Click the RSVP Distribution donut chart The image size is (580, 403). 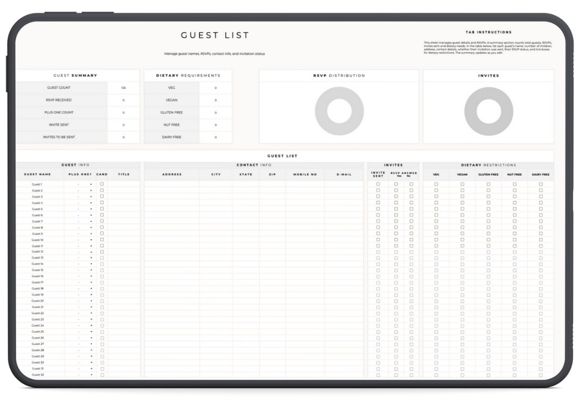[339, 111]
